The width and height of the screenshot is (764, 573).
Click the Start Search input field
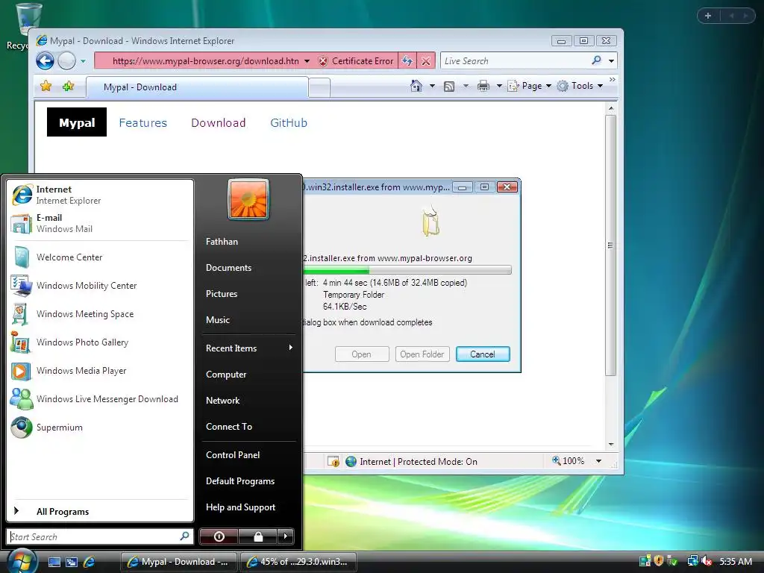coord(93,536)
